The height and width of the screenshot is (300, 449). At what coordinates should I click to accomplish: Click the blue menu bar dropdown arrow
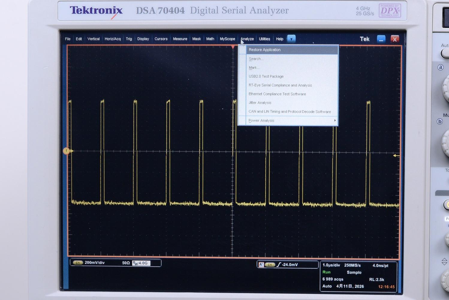pyautogui.click(x=291, y=39)
